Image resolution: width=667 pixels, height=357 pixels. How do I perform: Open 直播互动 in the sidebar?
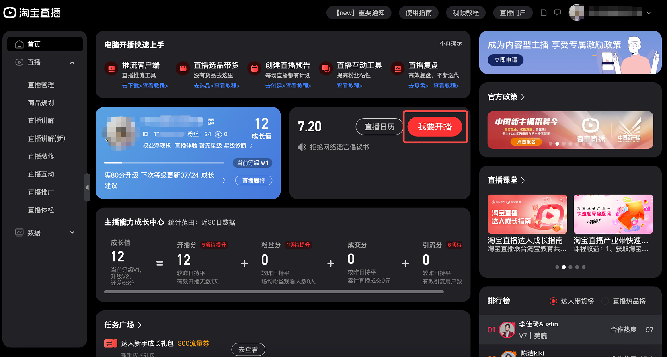point(41,174)
